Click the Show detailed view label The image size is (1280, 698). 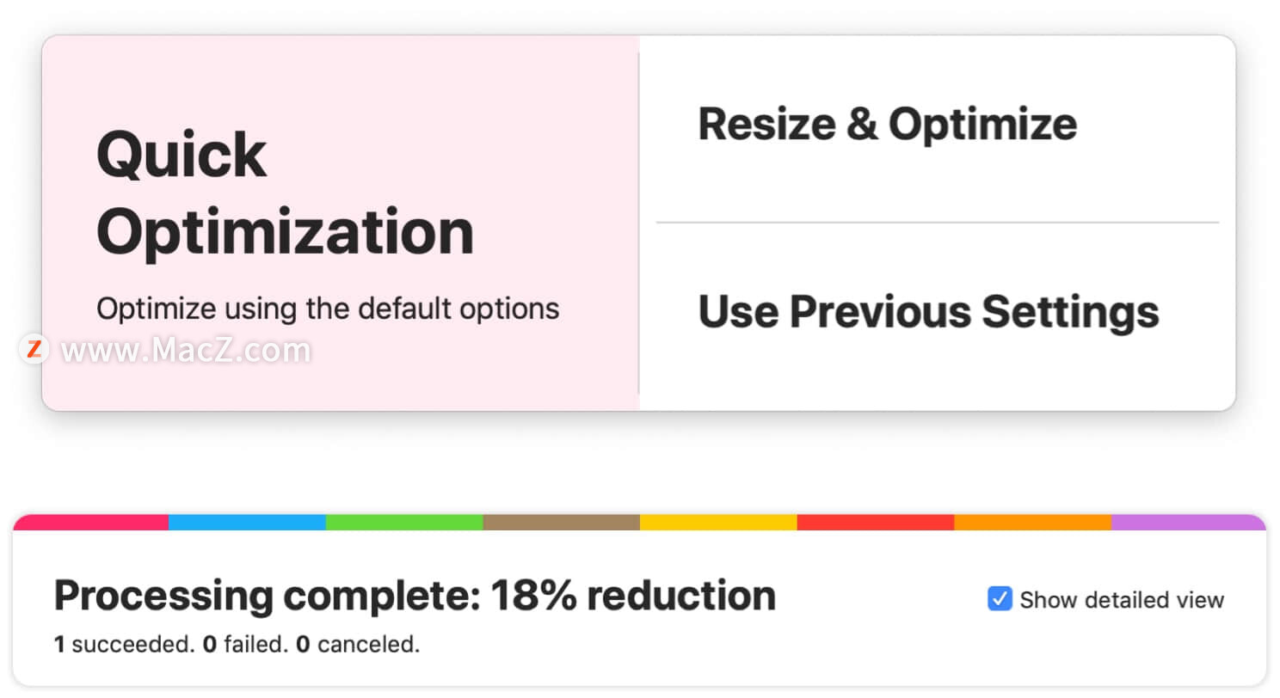click(x=1122, y=600)
